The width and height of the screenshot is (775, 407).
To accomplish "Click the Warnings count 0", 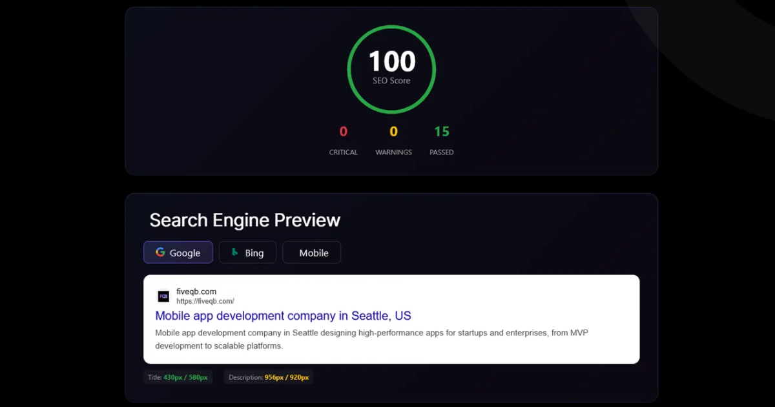I will click(x=393, y=132).
